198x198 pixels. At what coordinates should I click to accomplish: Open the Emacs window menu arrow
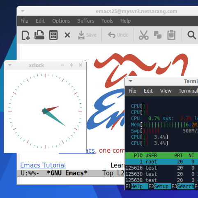(x=23, y=11)
